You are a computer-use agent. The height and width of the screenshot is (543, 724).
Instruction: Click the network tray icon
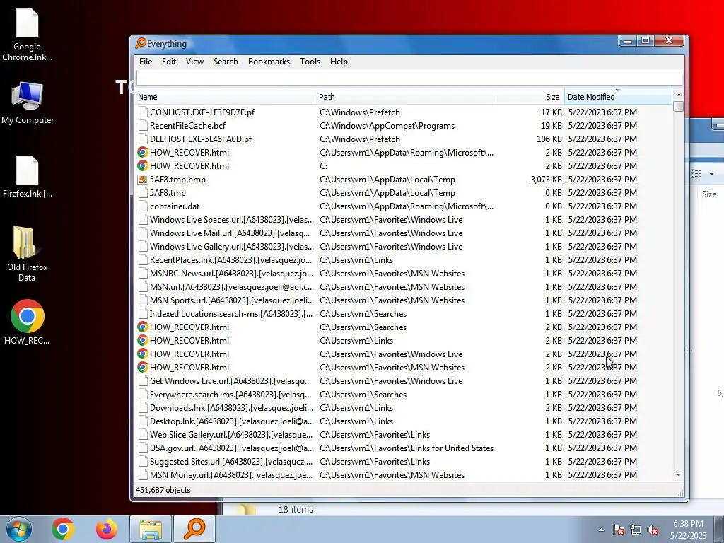point(636,530)
